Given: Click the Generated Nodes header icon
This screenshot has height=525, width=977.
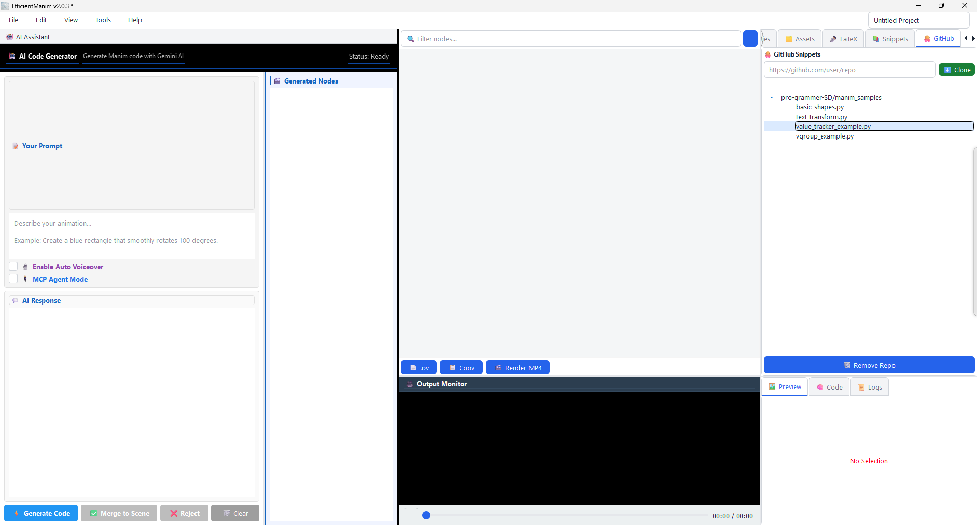Looking at the screenshot, I should tap(277, 81).
